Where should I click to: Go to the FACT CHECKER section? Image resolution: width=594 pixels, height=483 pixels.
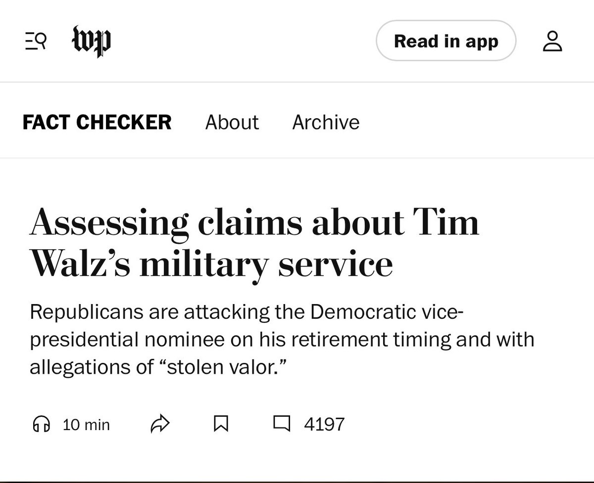97,122
